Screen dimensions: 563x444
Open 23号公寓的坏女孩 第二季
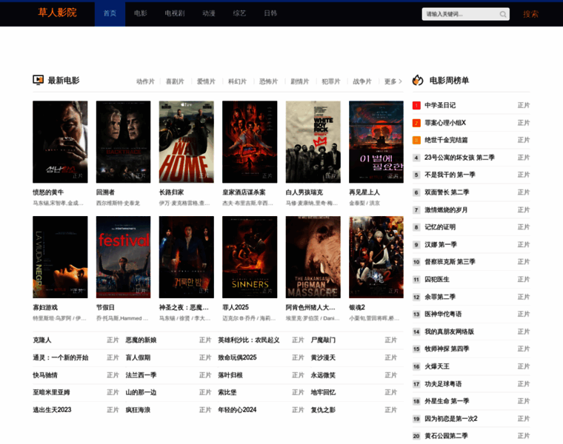(x=459, y=158)
